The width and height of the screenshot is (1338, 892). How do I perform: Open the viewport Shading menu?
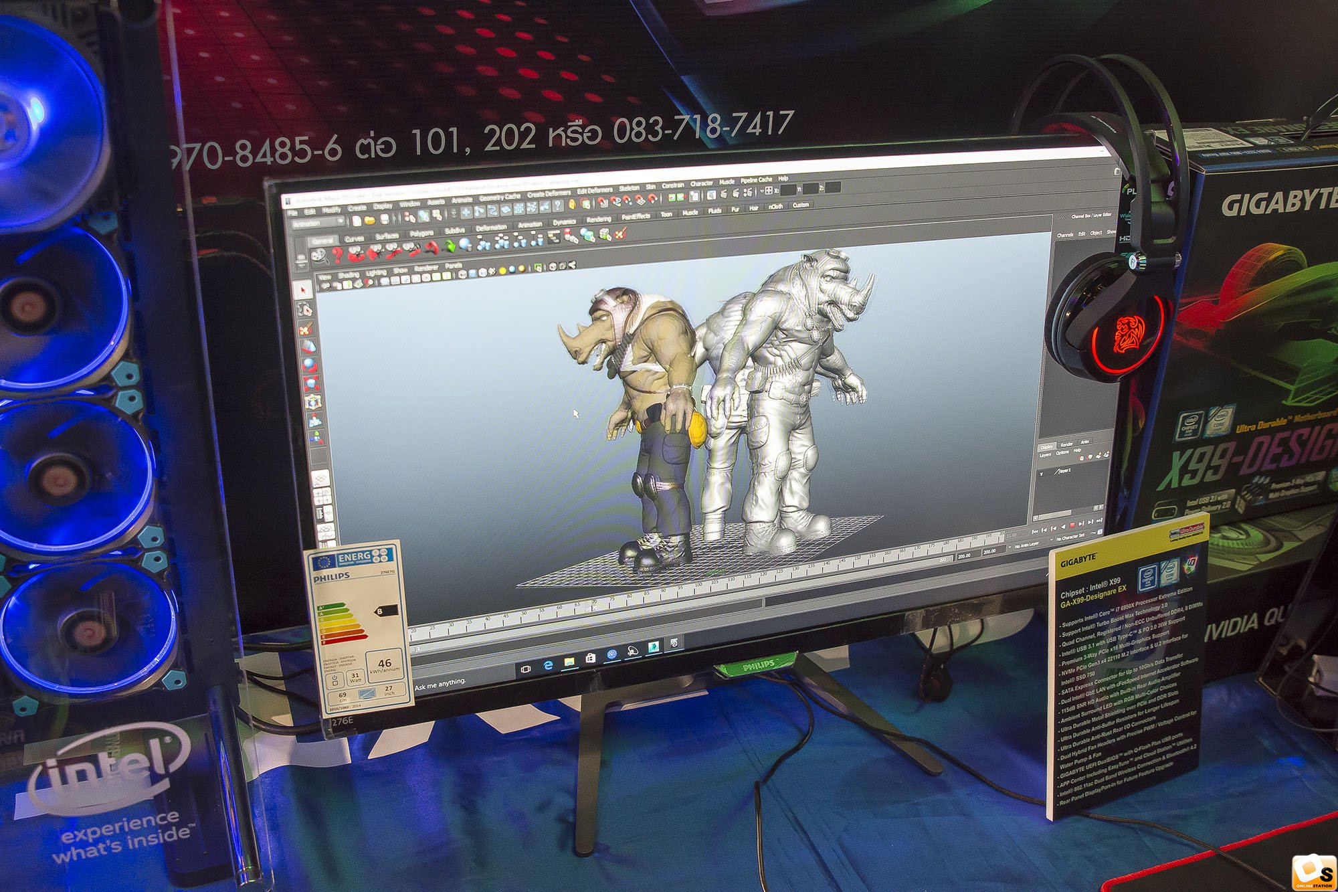(349, 275)
